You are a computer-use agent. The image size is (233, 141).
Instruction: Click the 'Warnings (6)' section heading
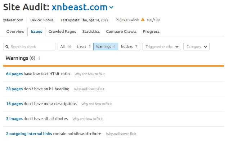click(x=21, y=58)
